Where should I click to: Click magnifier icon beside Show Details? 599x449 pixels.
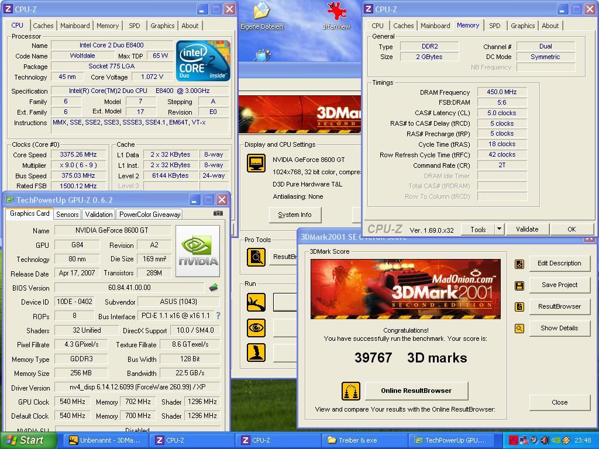[x=519, y=329]
